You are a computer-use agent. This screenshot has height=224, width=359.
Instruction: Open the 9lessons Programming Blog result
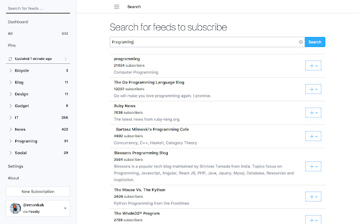tap(141, 152)
